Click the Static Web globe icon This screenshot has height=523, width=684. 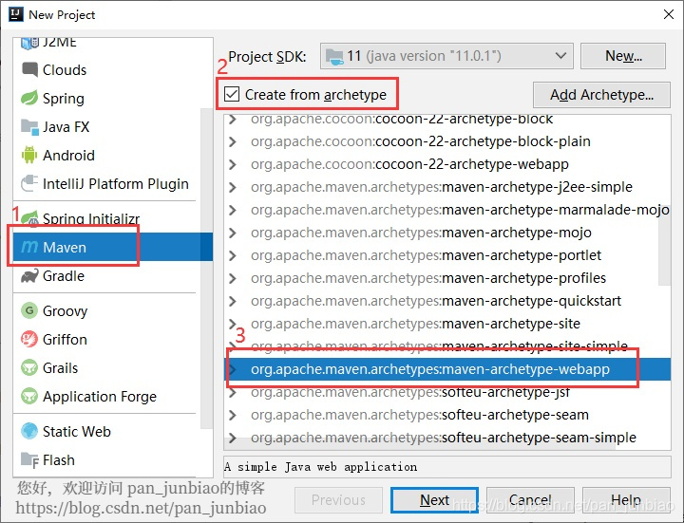pos(29,432)
